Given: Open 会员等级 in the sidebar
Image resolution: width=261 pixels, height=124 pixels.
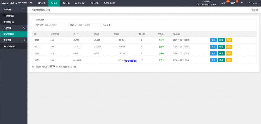Looking at the screenshot, I should point(10,22).
